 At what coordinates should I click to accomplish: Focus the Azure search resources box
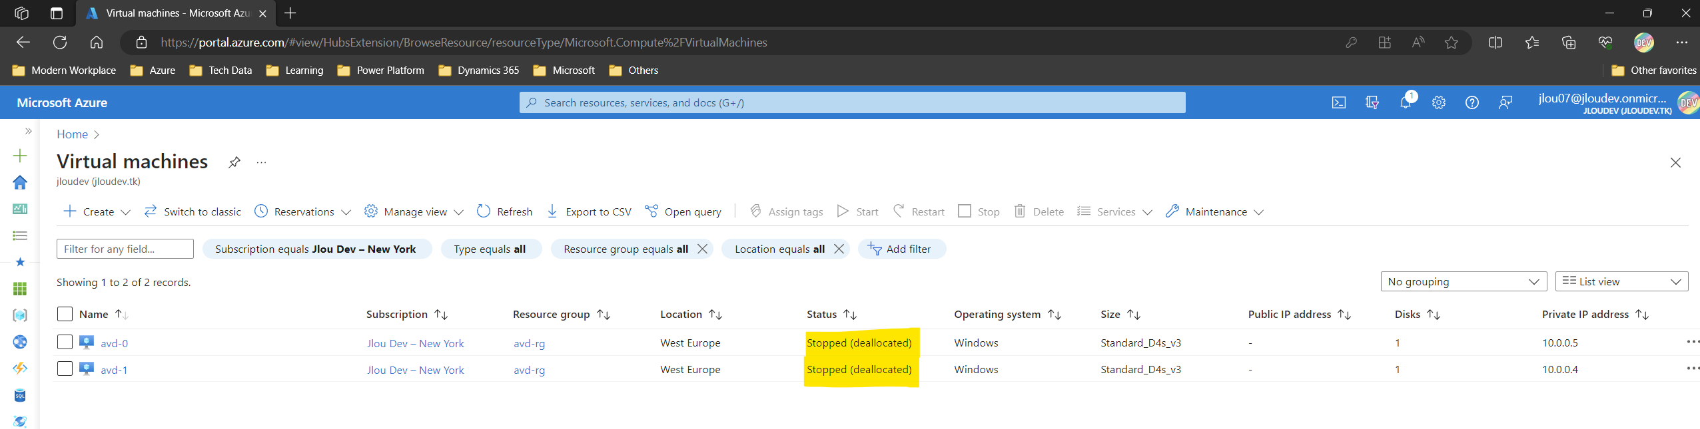point(852,102)
